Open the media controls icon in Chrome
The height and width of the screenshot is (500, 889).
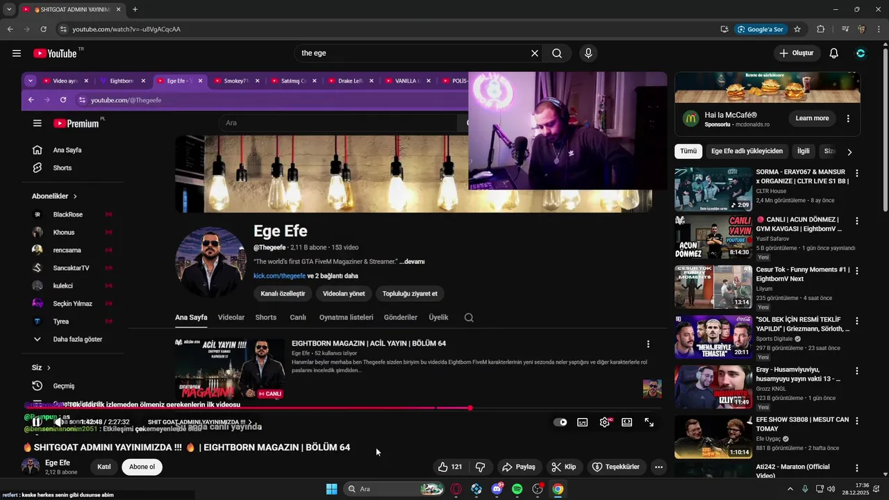pyautogui.click(x=845, y=29)
